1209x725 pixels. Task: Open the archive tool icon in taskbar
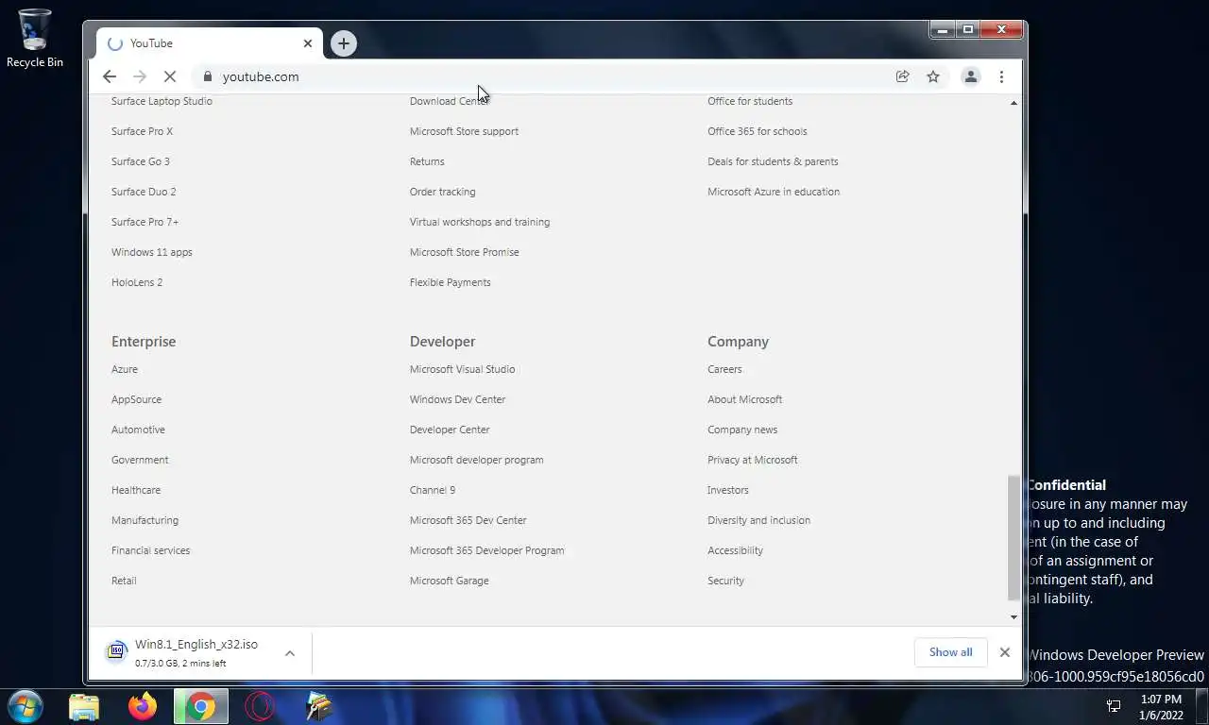point(319,706)
